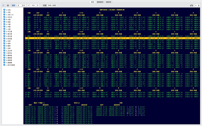Toggle the sidebar panel icon
Screen dimensions: 202x126
(x=3, y=5)
